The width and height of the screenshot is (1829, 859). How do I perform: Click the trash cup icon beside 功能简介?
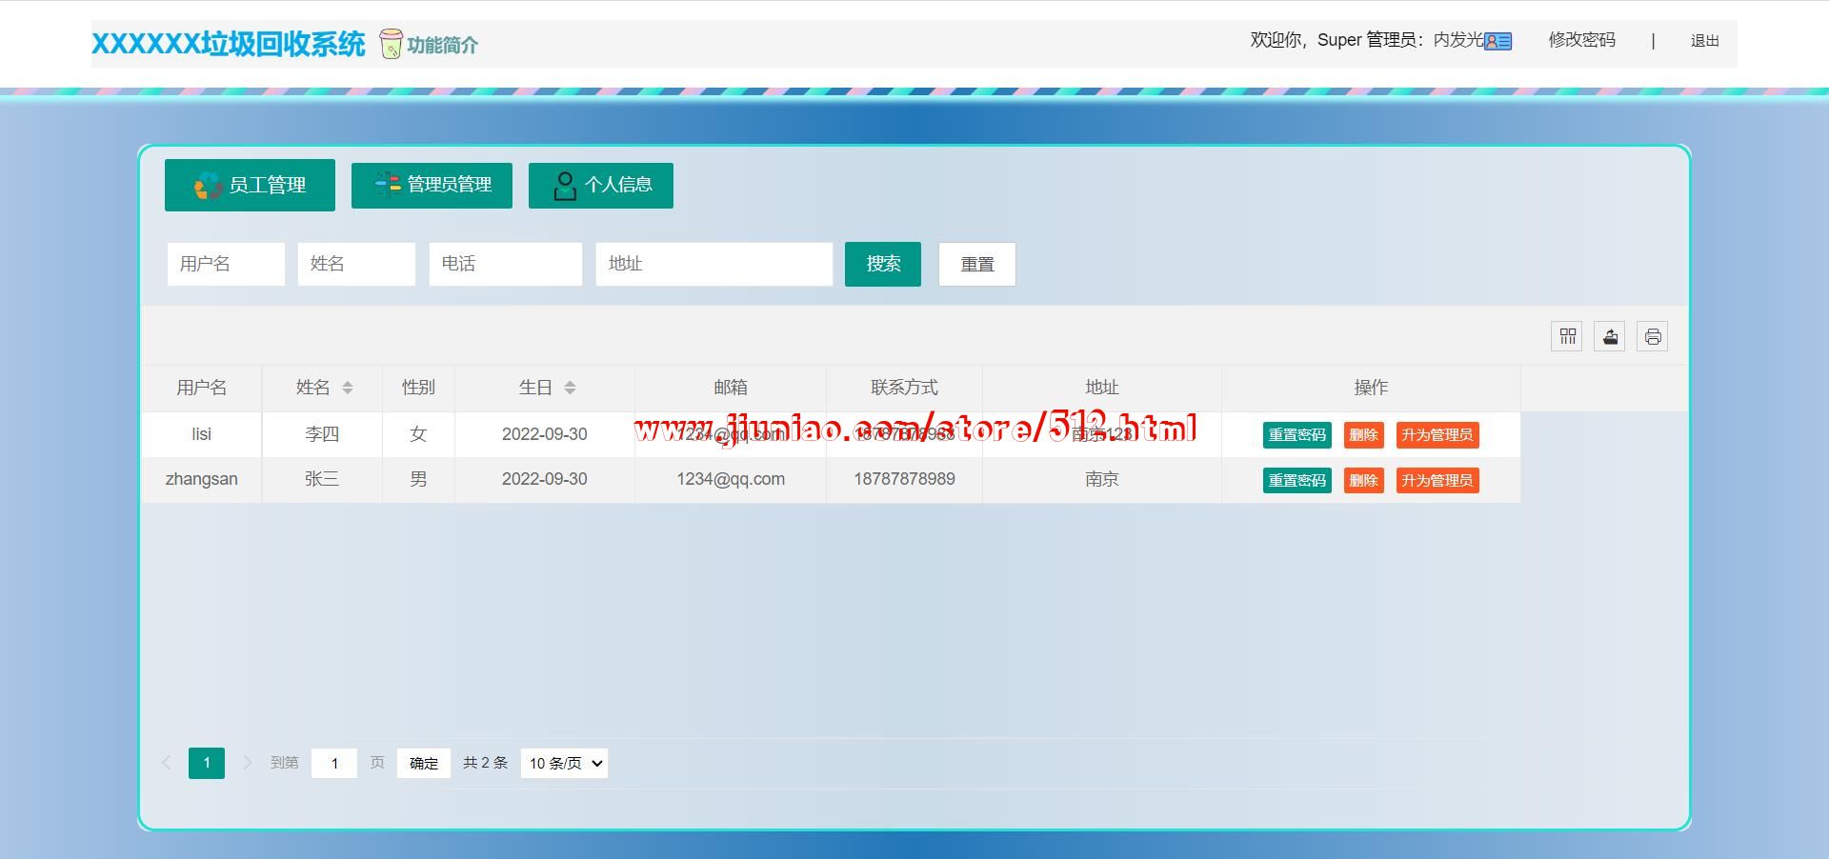point(391,44)
